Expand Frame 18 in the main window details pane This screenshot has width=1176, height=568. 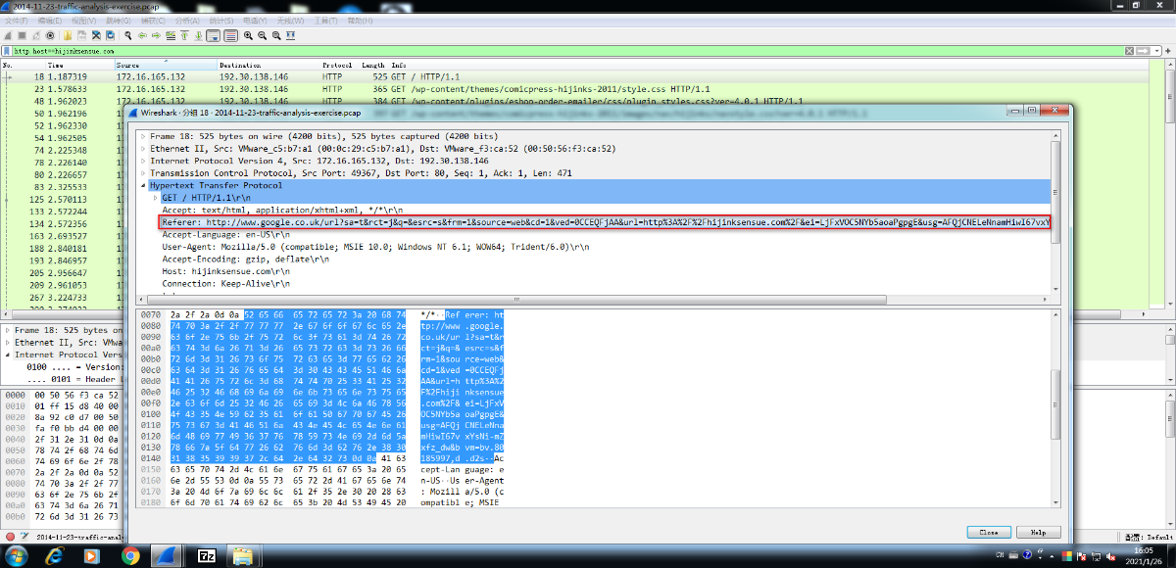[x=9, y=331]
